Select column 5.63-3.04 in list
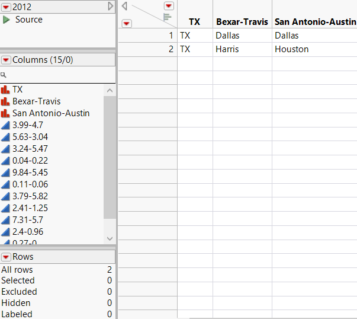The image size is (357, 319). click(x=30, y=137)
